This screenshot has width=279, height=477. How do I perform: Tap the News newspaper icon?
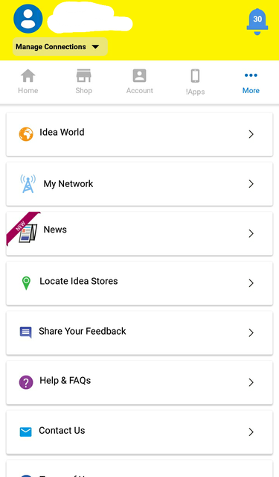coord(28,233)
